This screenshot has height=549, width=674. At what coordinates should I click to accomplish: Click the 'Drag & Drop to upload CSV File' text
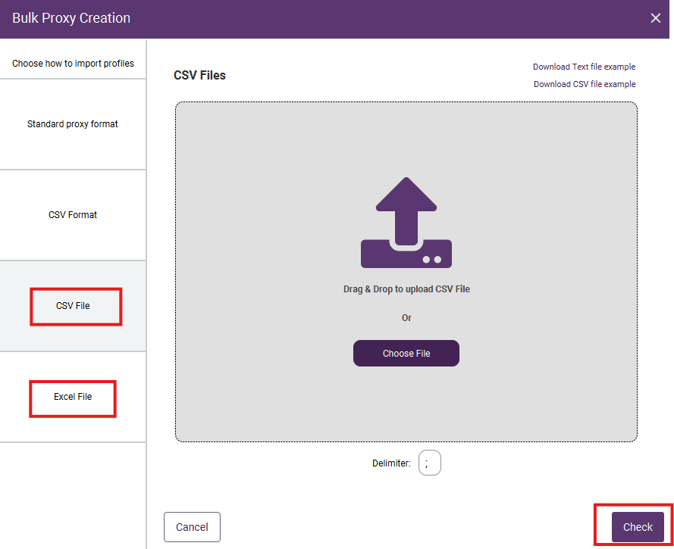pos(406,289)
